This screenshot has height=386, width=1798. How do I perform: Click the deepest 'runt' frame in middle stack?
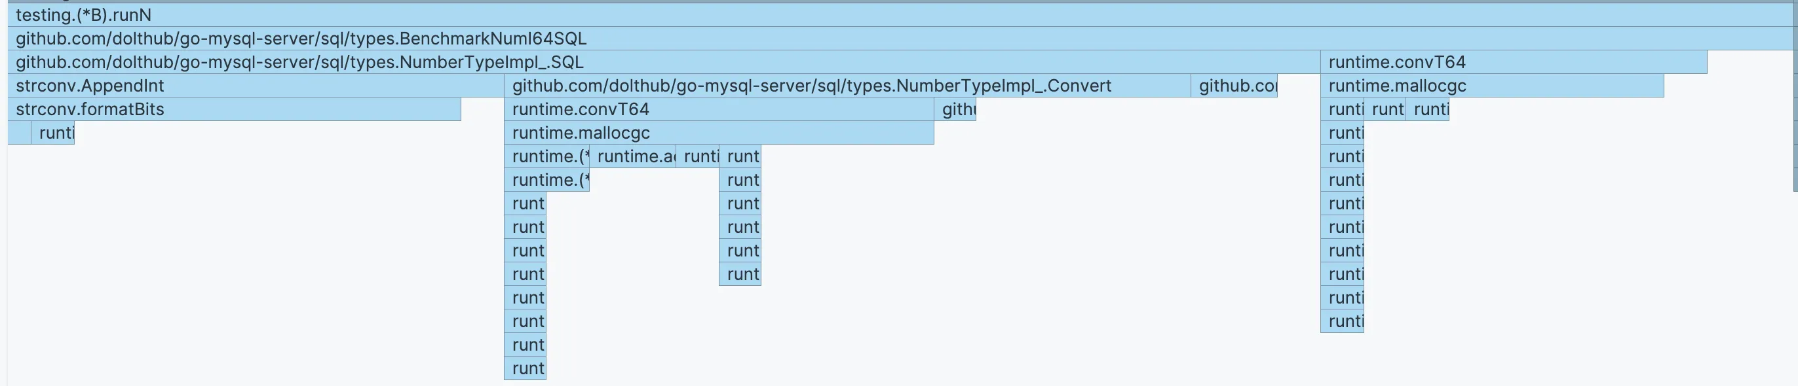pos(525,368)
